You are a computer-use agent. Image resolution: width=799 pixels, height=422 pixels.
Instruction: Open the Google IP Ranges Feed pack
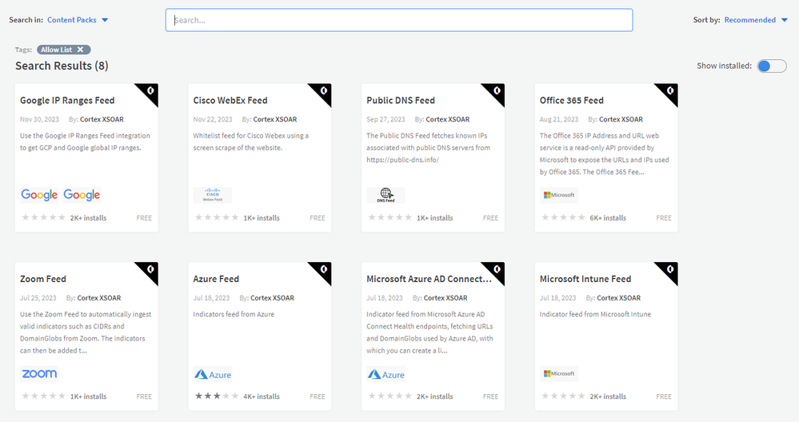(x=67, y=101)
